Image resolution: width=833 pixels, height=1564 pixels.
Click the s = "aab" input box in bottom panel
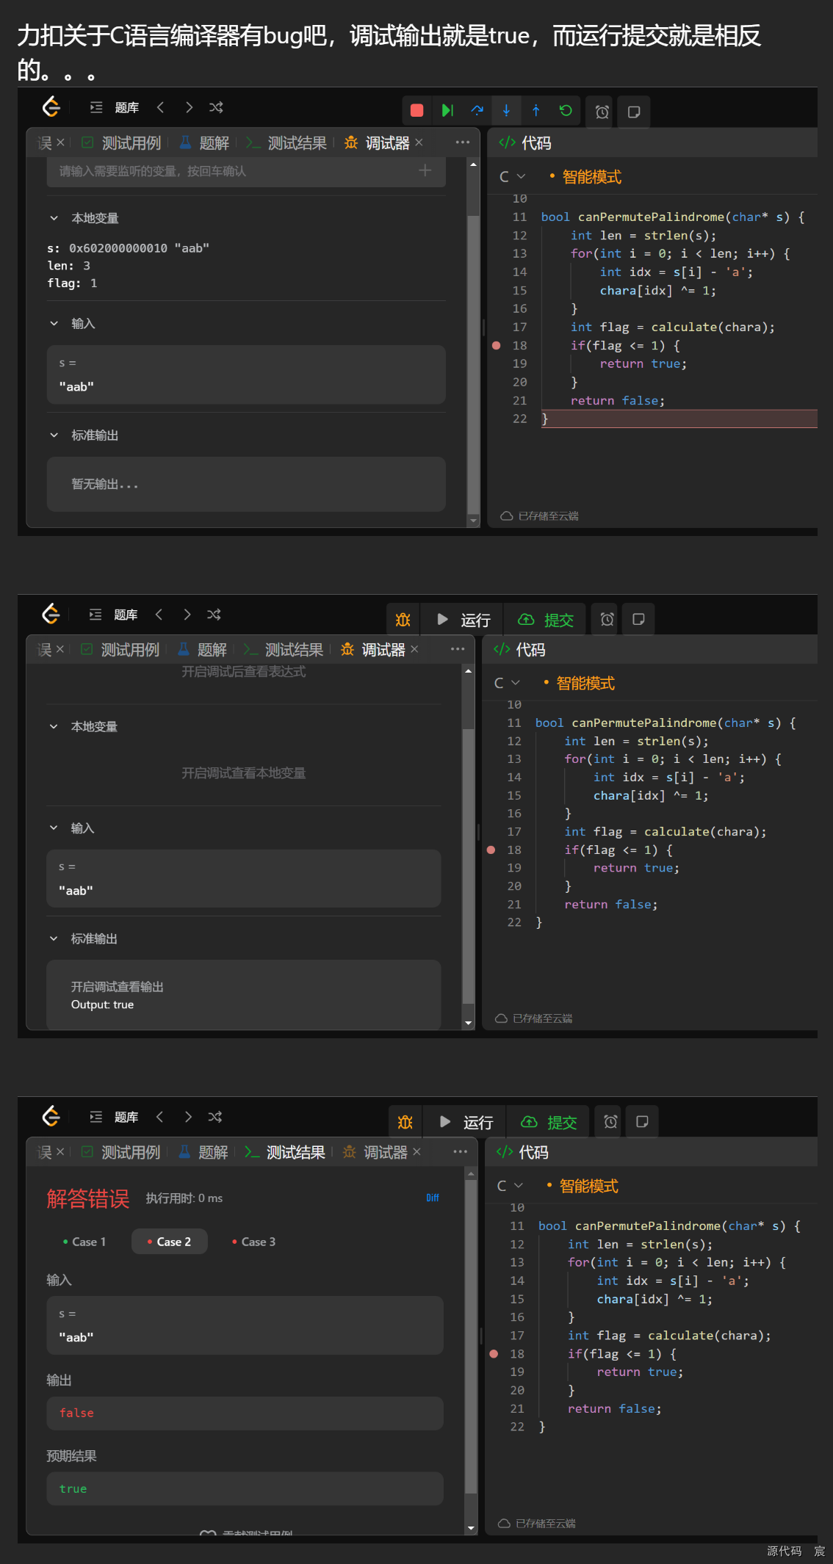point(245,1325)
